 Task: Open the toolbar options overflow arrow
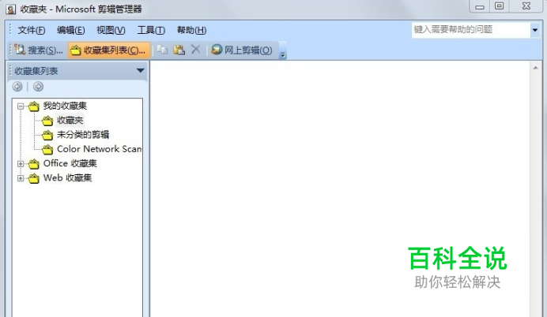(x=283, y=54)
